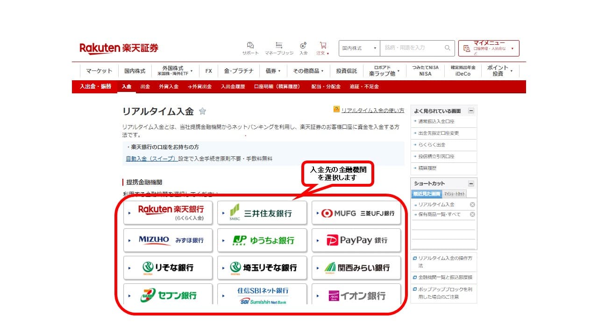Choose PayPay銀行 bank button
The height and width of the screenshot is (336, 598).
click(356, 240)
